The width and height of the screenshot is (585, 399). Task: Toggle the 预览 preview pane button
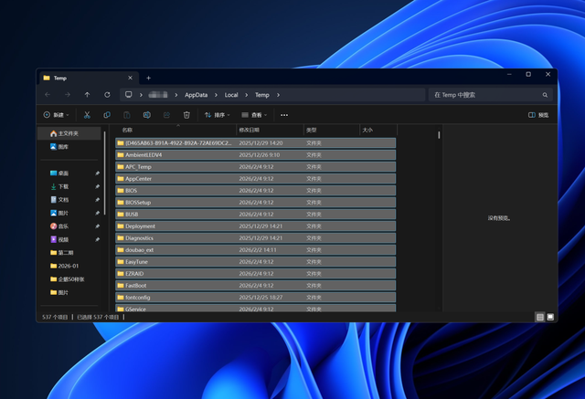[538, 115]
